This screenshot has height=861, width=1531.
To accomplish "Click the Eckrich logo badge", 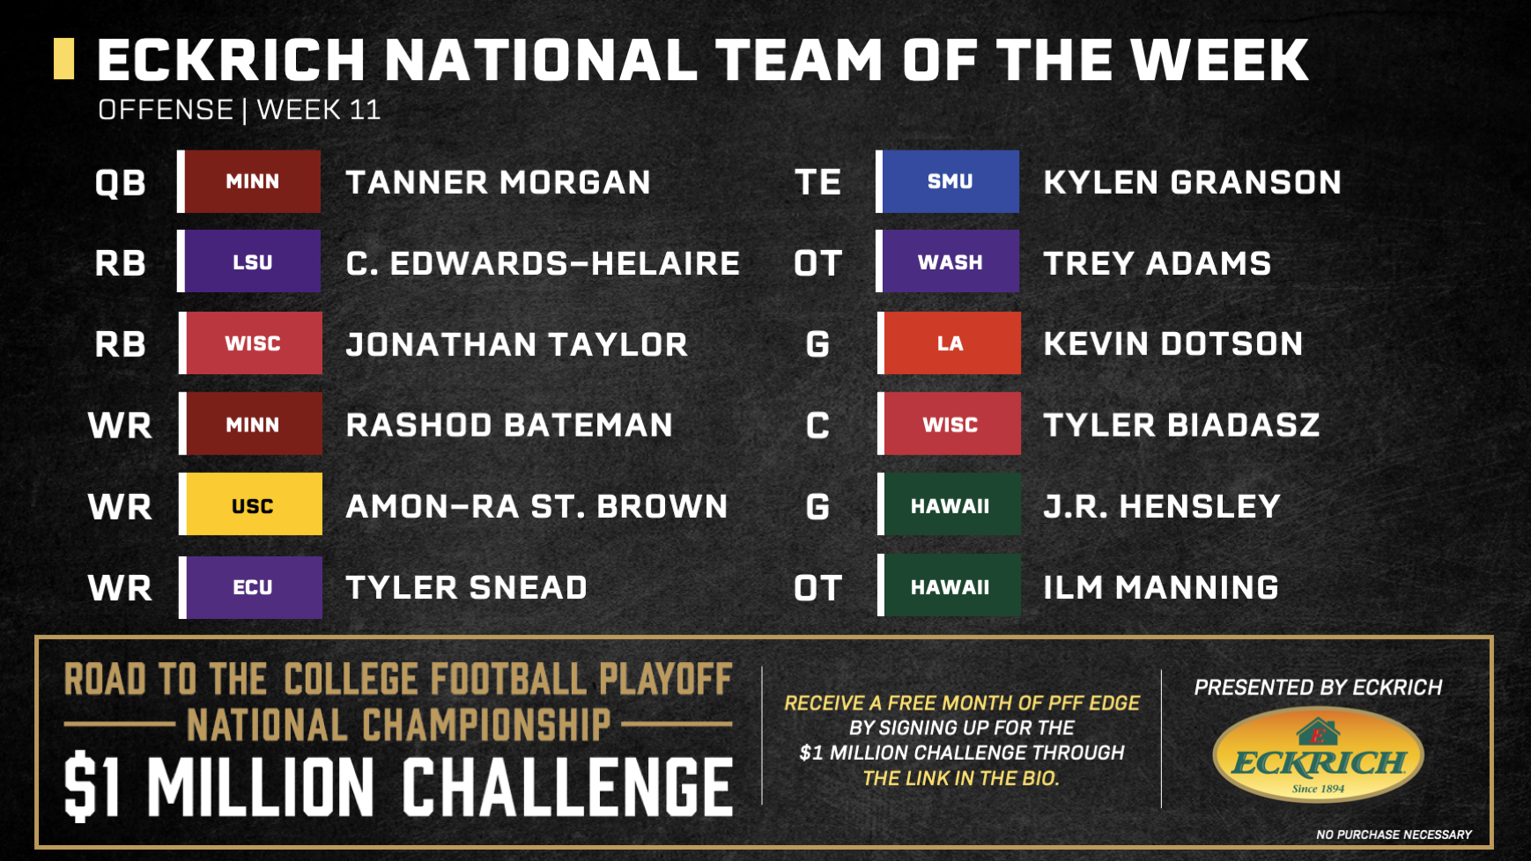I will pos(1318,754).
